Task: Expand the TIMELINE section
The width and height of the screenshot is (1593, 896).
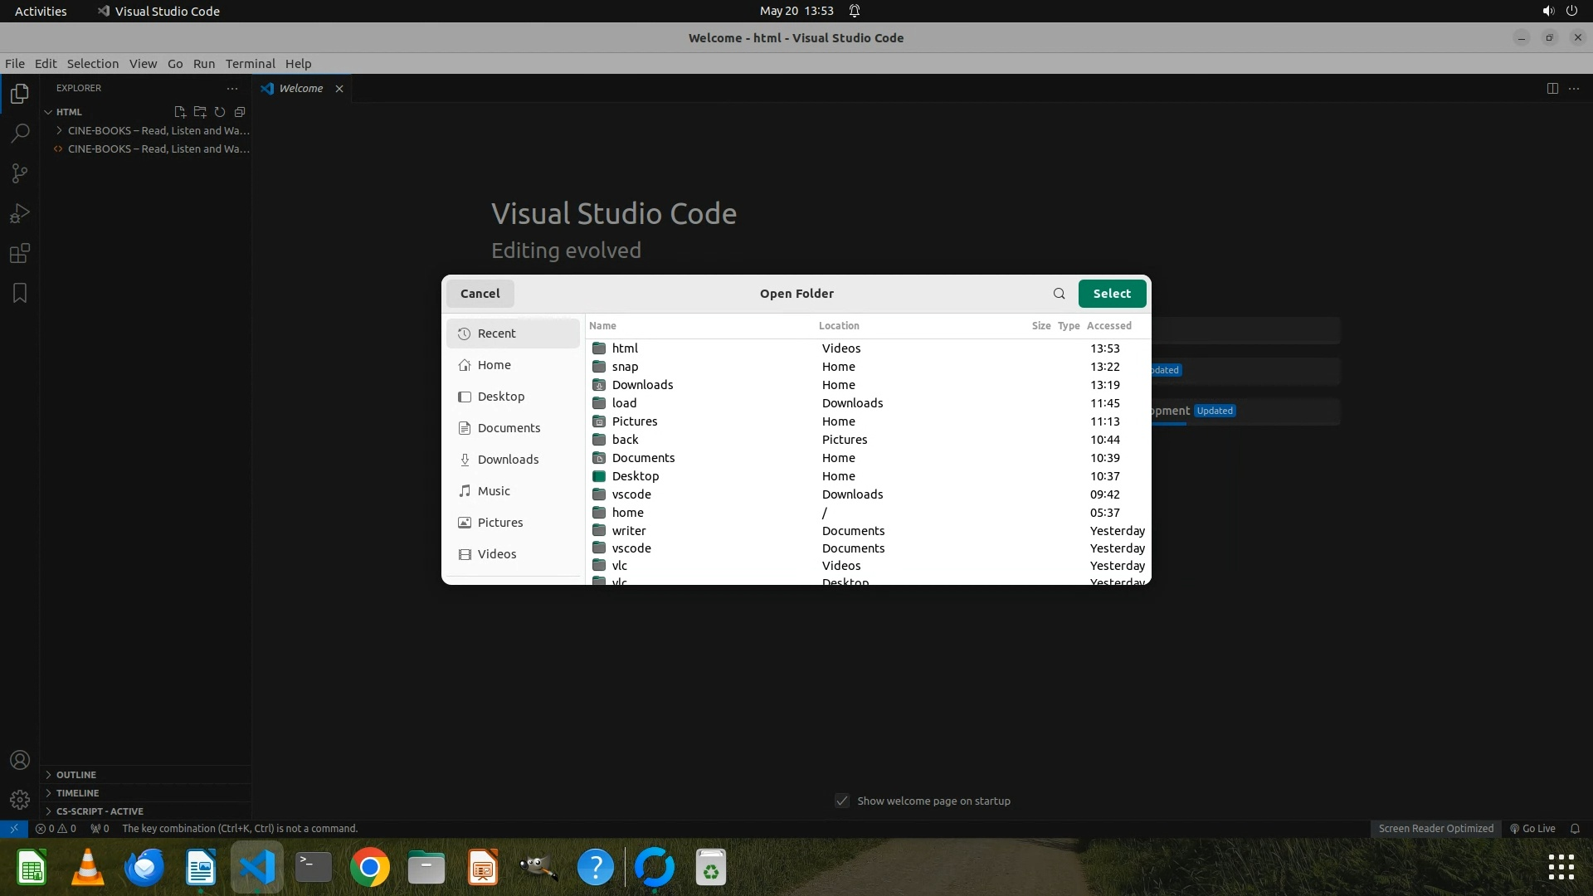Action: click(77, 793)
